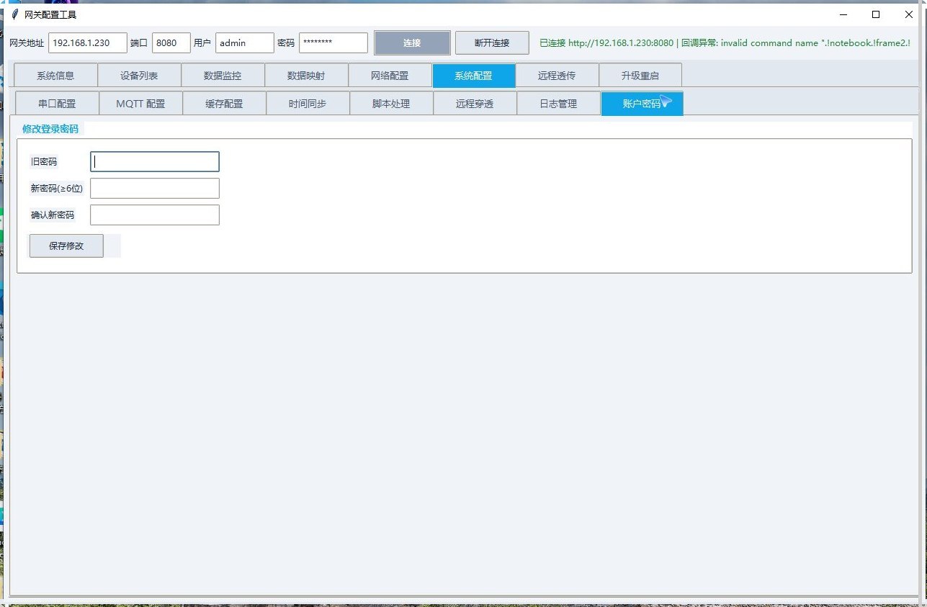This screenshot has height=607, width=927.
Task: Open the 日志管理 sub-tab
Action: [558, 104]
